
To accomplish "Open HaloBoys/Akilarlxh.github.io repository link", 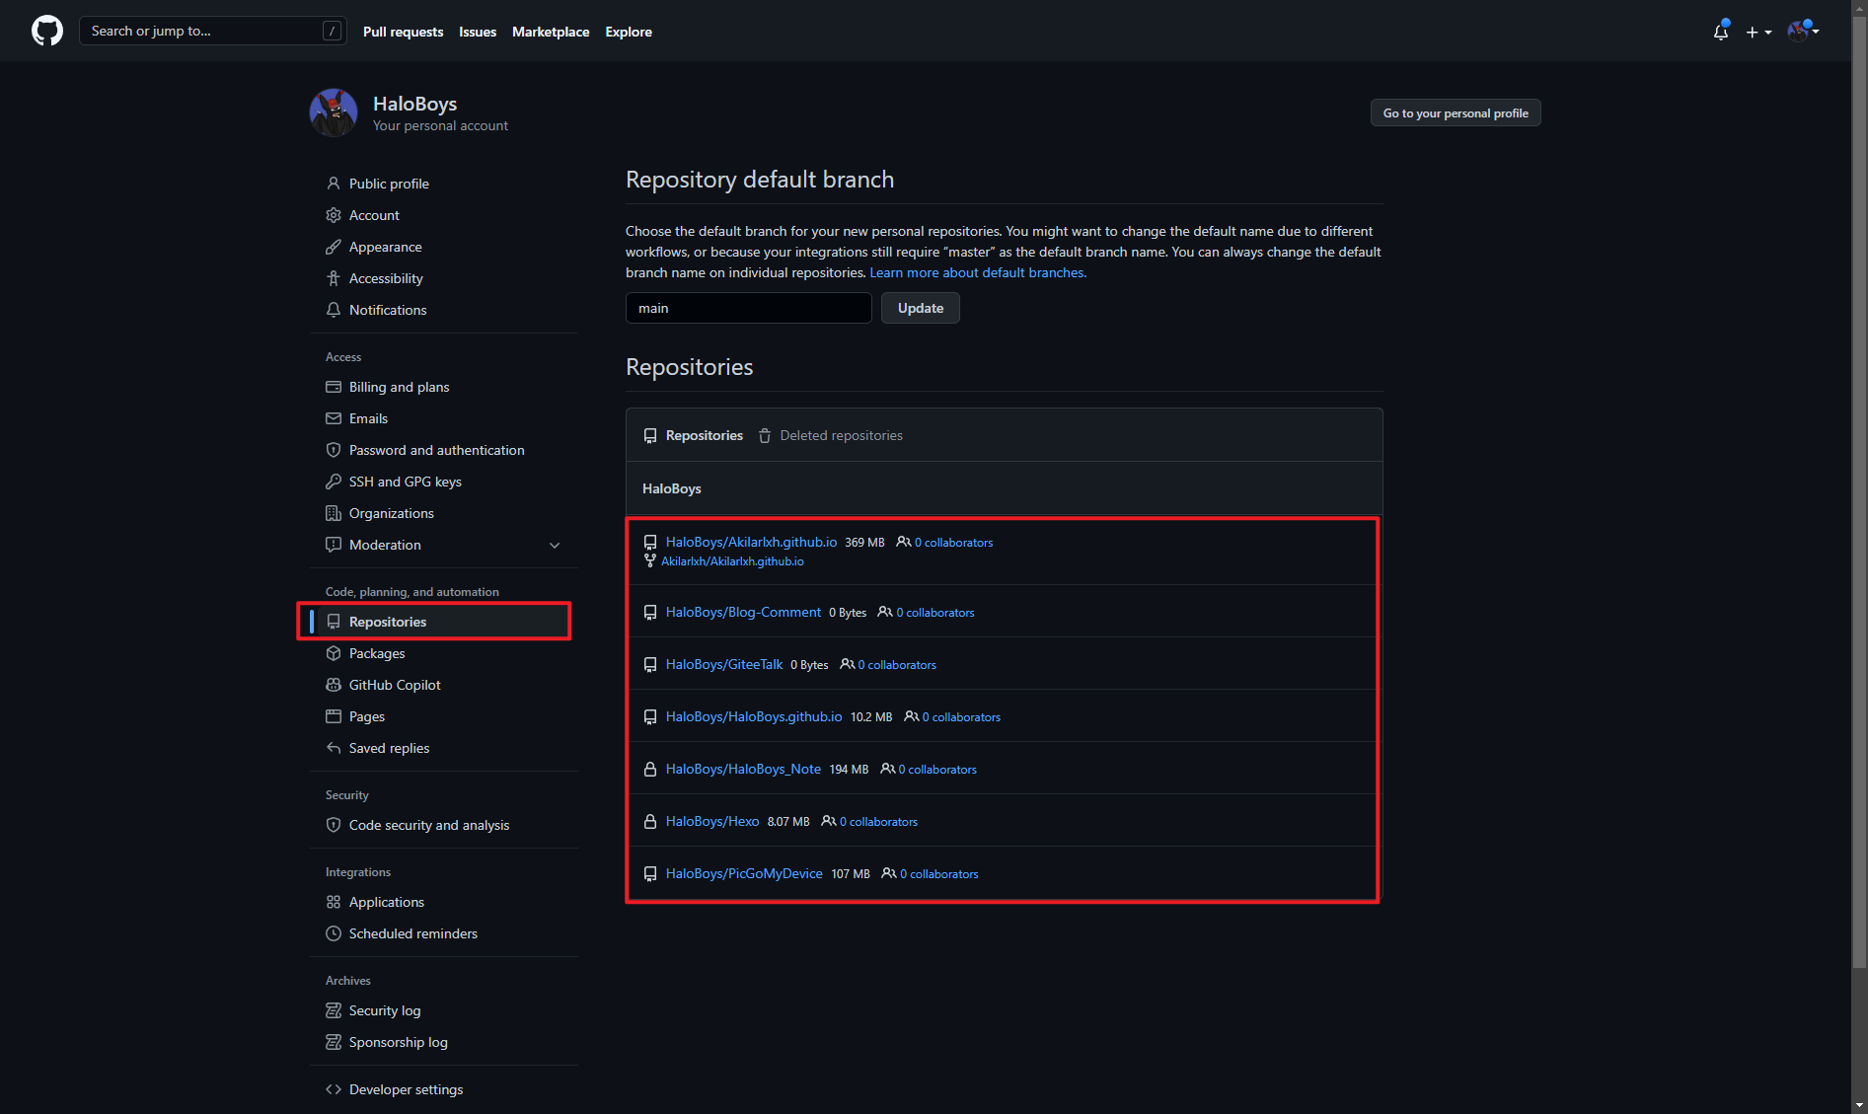I will click(x=751, y=542).
